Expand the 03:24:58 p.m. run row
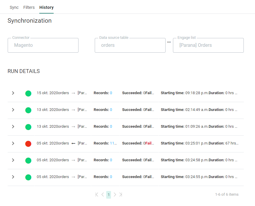 click(13, 160)
